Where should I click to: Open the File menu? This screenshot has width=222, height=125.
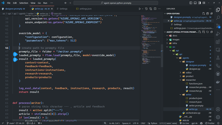[9, 3]
